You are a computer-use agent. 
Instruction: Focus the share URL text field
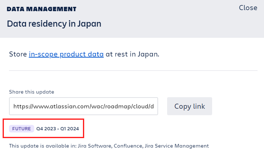point(84,106)
